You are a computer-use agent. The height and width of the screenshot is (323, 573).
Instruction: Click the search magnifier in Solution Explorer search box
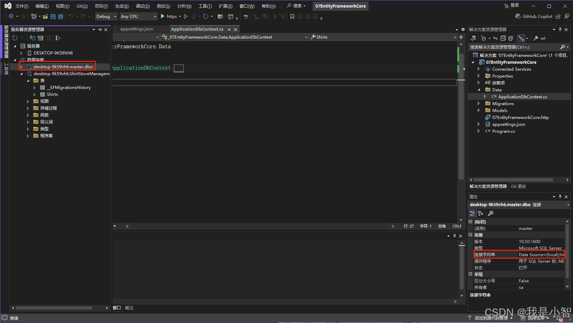562,47
